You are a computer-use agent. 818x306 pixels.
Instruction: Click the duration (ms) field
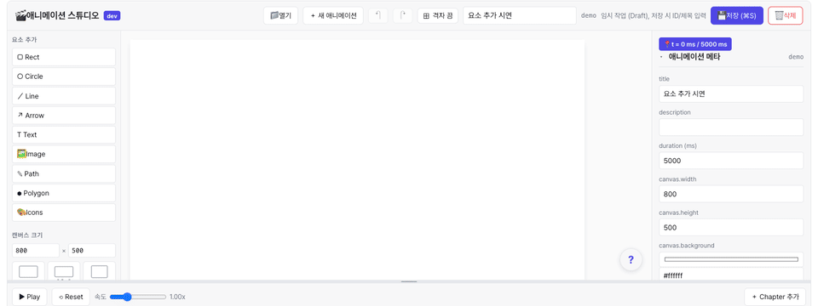point(731,161)
